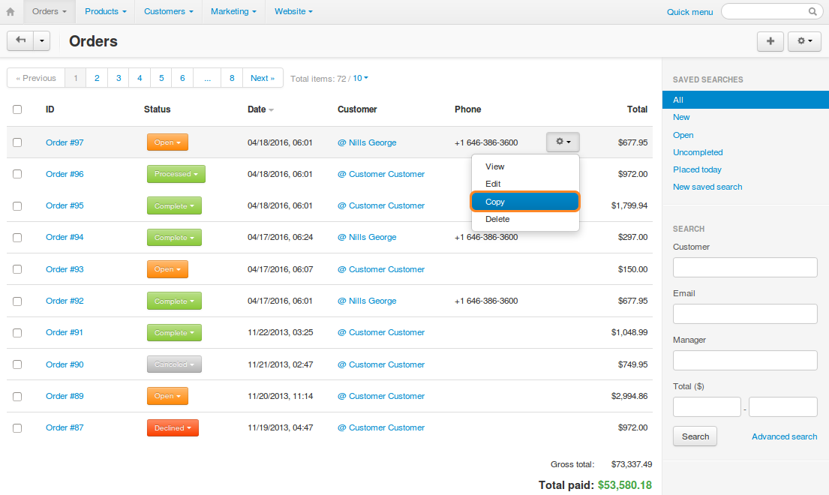Go to page 8 of orders
This screenshot has width=829, height=495.
click(232, 78)
